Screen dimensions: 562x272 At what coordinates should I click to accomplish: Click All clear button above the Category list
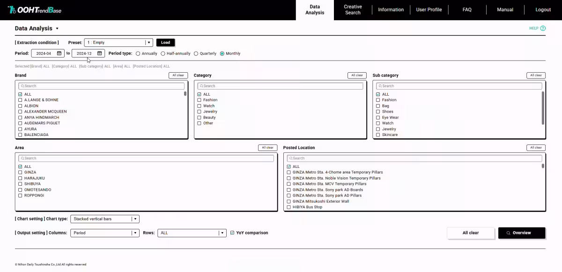click(357, 76)
